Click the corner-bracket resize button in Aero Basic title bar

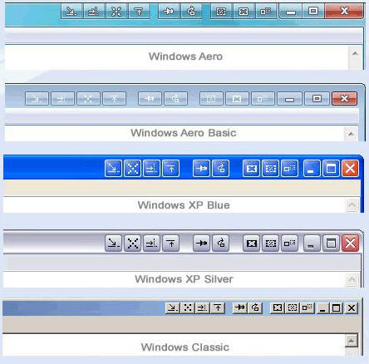point(237,98)
